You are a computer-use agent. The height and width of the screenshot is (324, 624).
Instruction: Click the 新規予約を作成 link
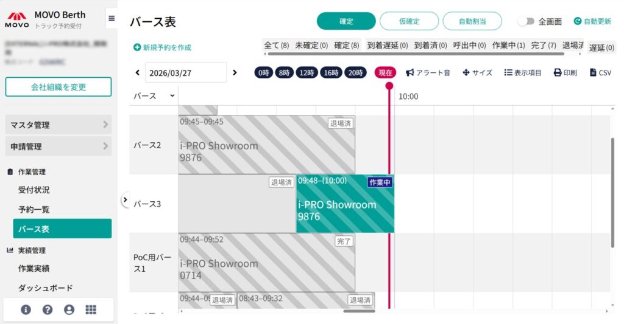[x=163, y=47]
